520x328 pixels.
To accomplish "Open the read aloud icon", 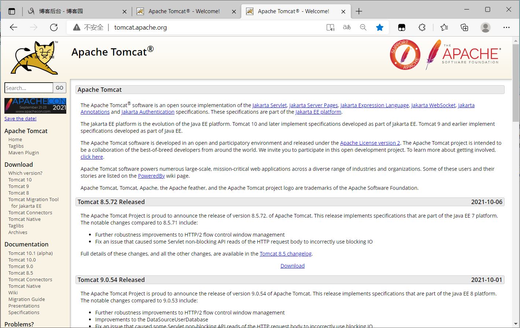I will [x=330, y=27].
